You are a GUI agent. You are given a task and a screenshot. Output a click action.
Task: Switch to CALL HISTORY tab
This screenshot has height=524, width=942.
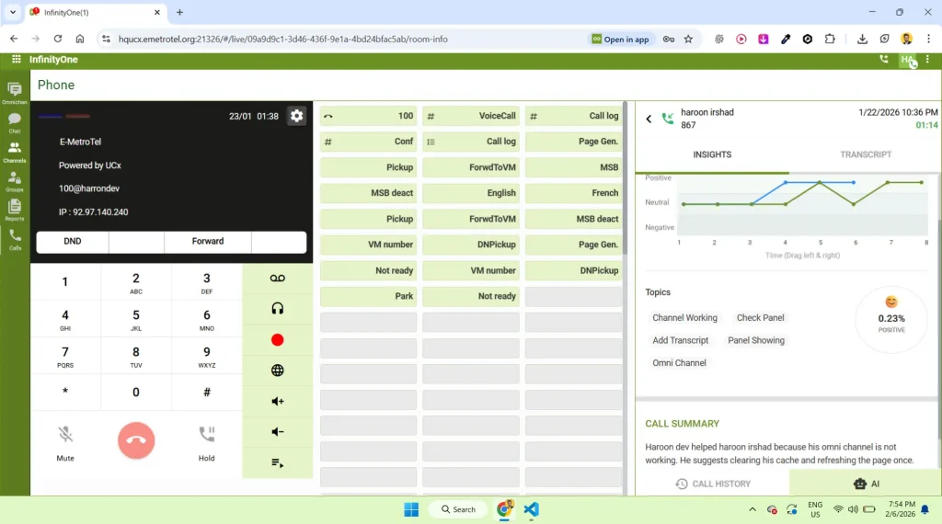coord(713,484)
